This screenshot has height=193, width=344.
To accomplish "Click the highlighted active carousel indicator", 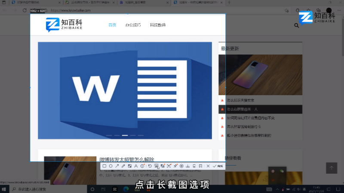I will point(125,136).
